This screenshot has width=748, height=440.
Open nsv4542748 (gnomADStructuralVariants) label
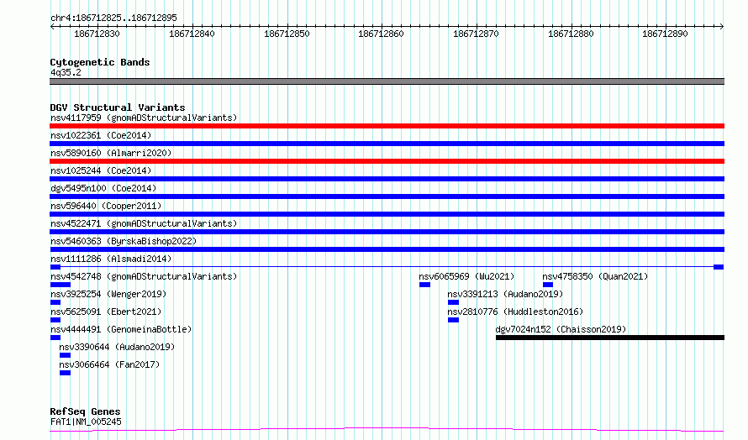coord(144,276)
